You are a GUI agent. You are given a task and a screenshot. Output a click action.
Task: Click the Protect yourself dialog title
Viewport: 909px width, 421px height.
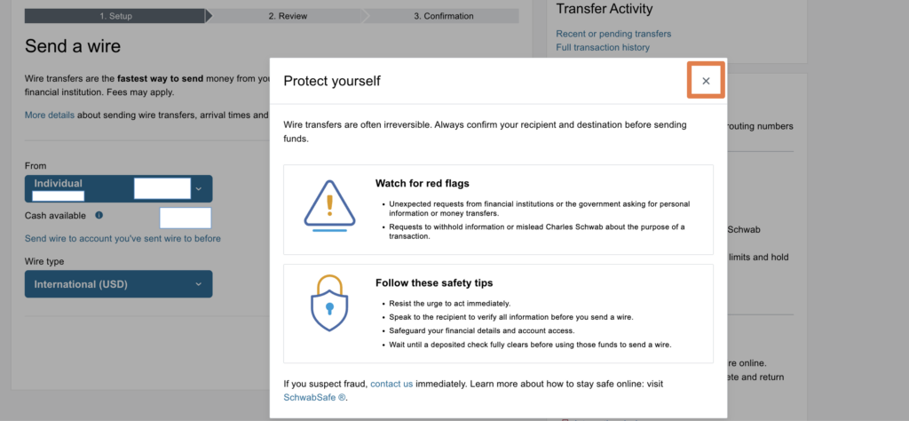point(331,81)
